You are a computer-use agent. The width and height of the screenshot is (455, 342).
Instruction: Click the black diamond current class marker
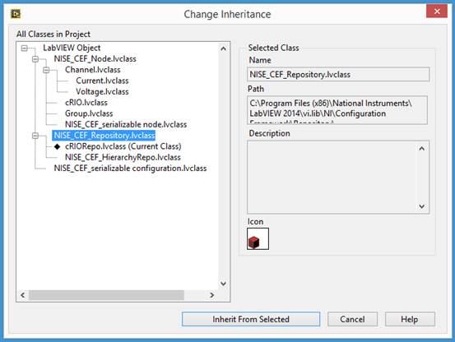click(57, 146)
